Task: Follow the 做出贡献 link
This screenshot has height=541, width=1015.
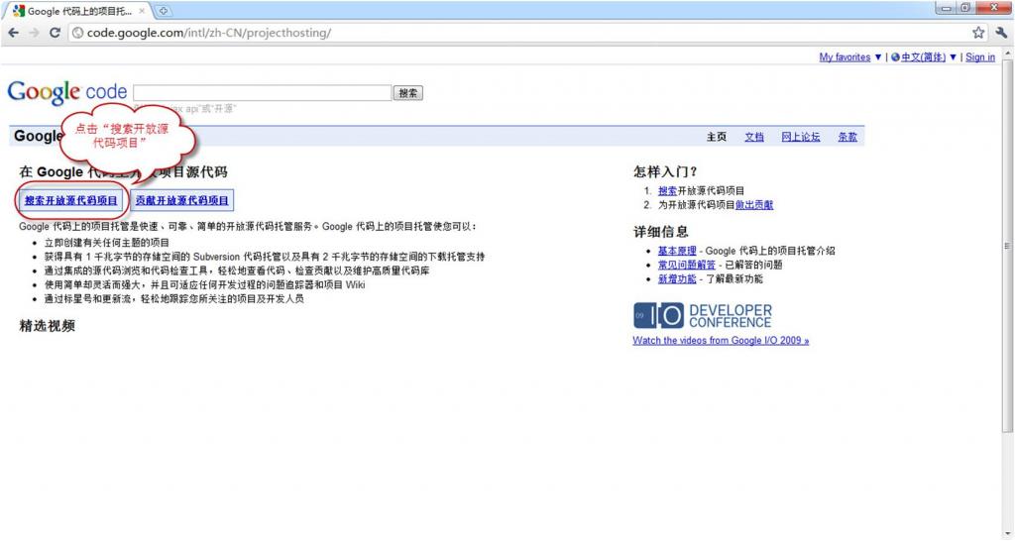Action: pyautogui.click(x=754, y=205)
